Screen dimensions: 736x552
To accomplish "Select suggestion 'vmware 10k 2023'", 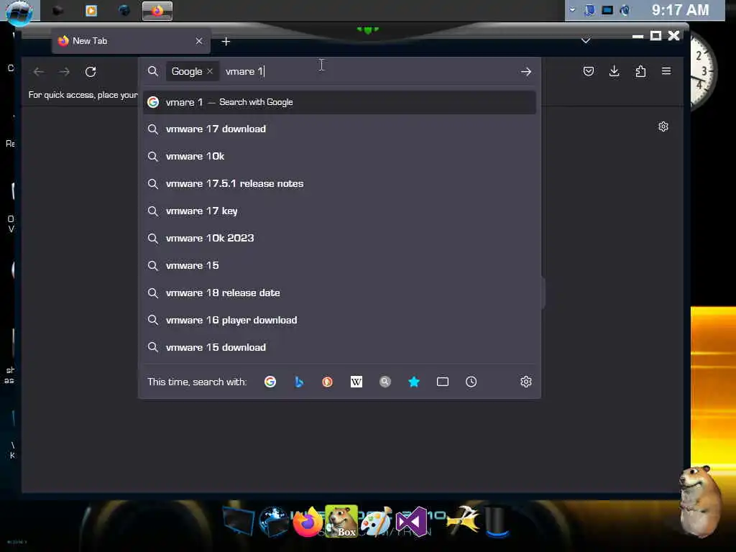I will click(339, 238).
